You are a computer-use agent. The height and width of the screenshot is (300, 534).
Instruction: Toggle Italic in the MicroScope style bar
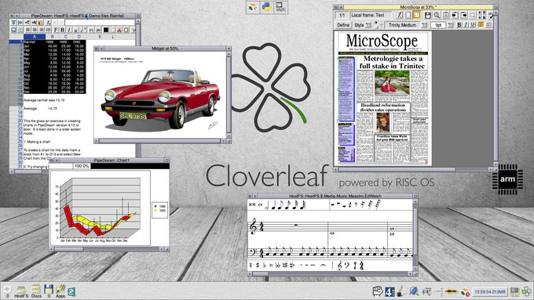pos(466,25)
